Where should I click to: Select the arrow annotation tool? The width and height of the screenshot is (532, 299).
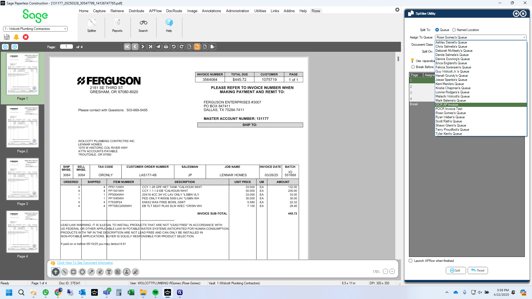[x=91, y=272]
